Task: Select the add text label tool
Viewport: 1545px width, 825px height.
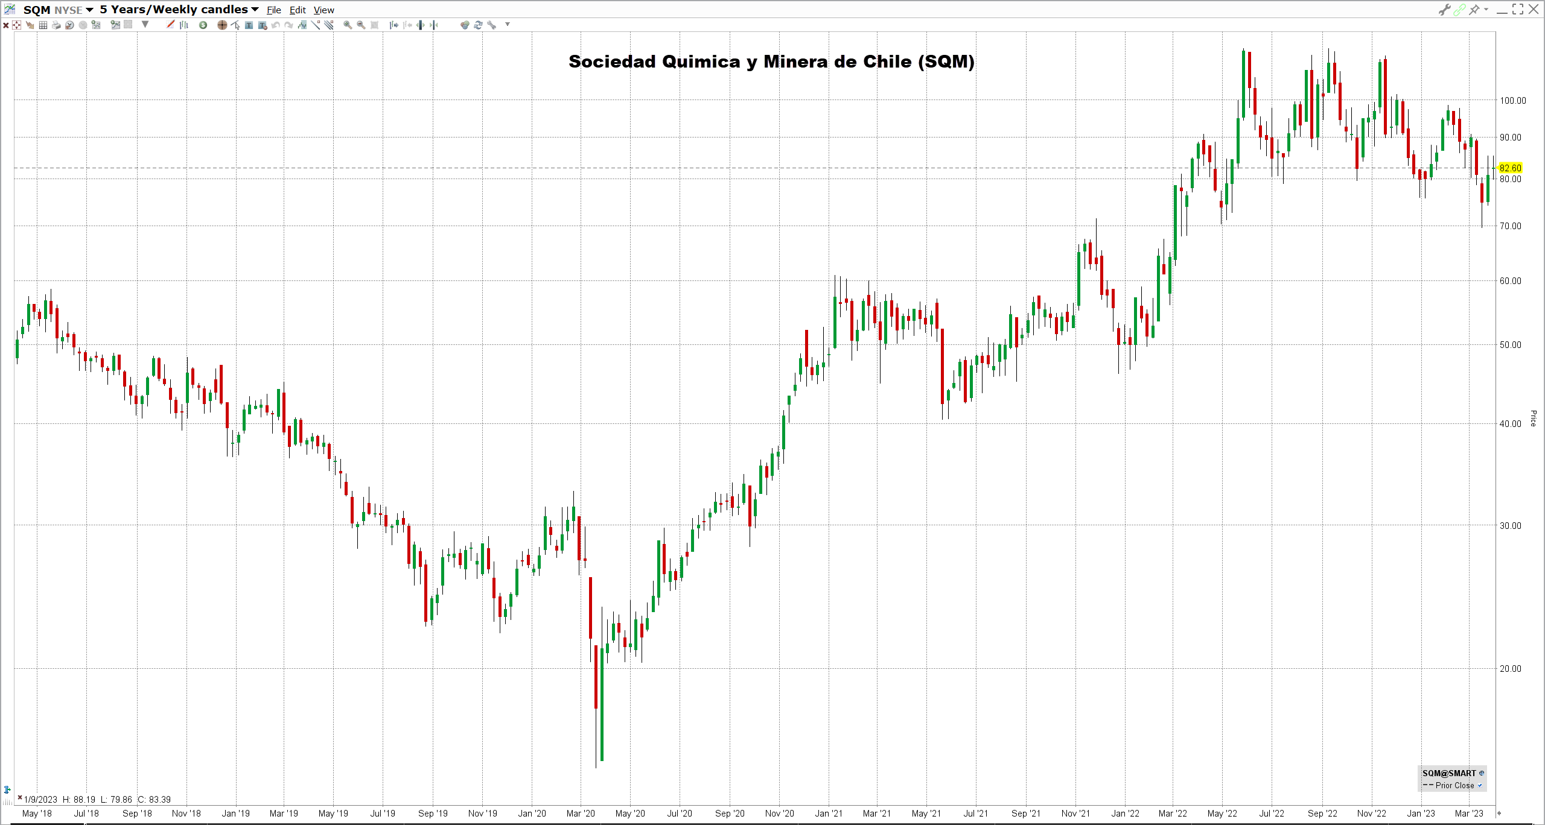Action: 249,25
